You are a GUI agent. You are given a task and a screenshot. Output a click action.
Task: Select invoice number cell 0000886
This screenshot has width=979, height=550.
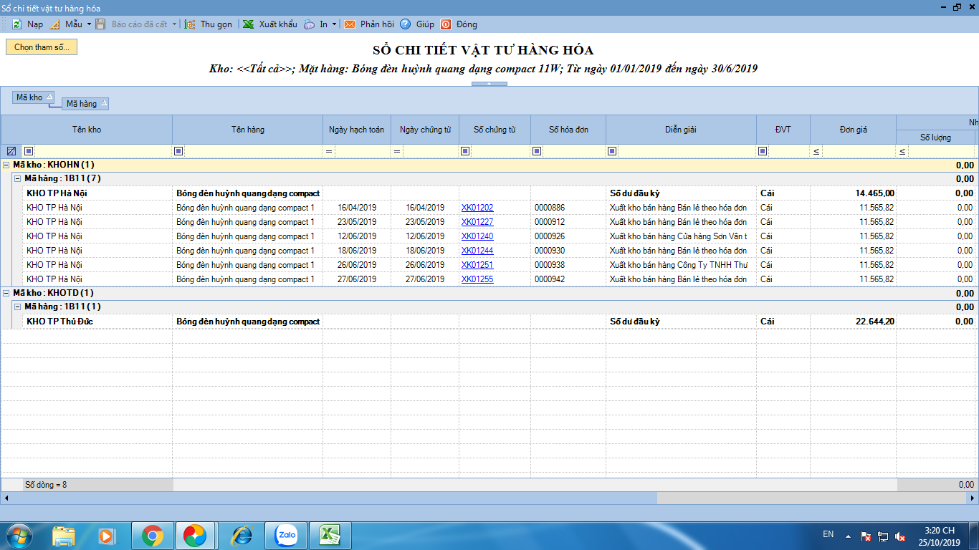568,208
